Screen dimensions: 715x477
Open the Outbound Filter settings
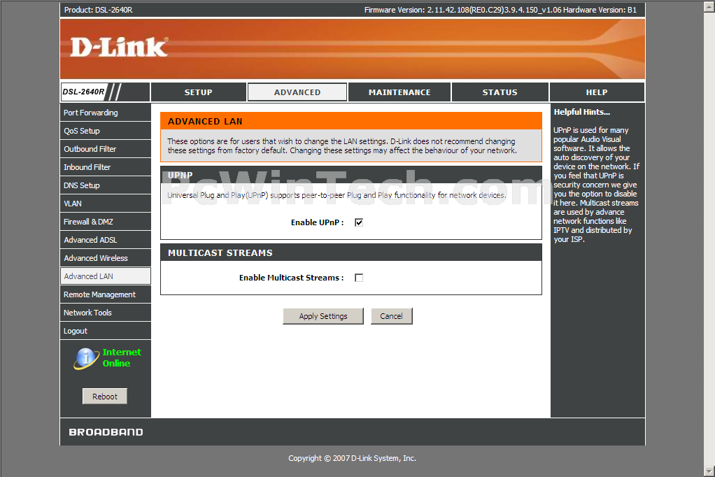point(106,149)
